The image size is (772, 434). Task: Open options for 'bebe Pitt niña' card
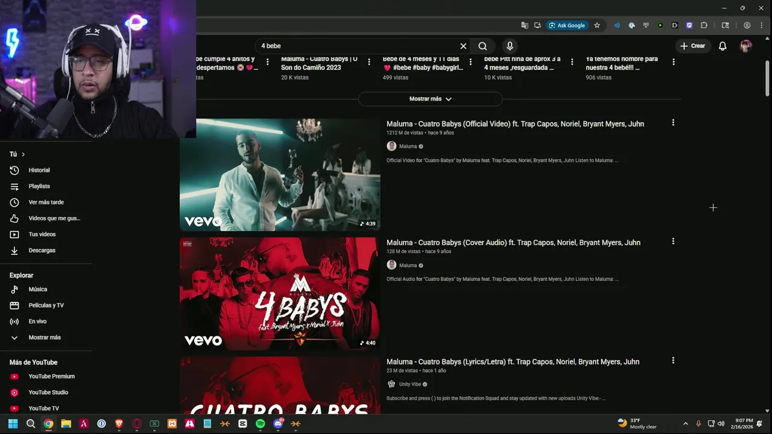pyautogui.click(x=572, y=61)
